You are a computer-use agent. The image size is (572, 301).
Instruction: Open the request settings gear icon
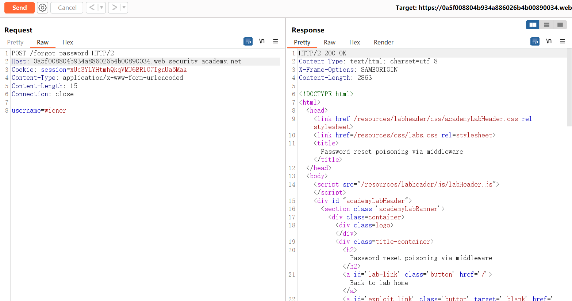[43, 8]
